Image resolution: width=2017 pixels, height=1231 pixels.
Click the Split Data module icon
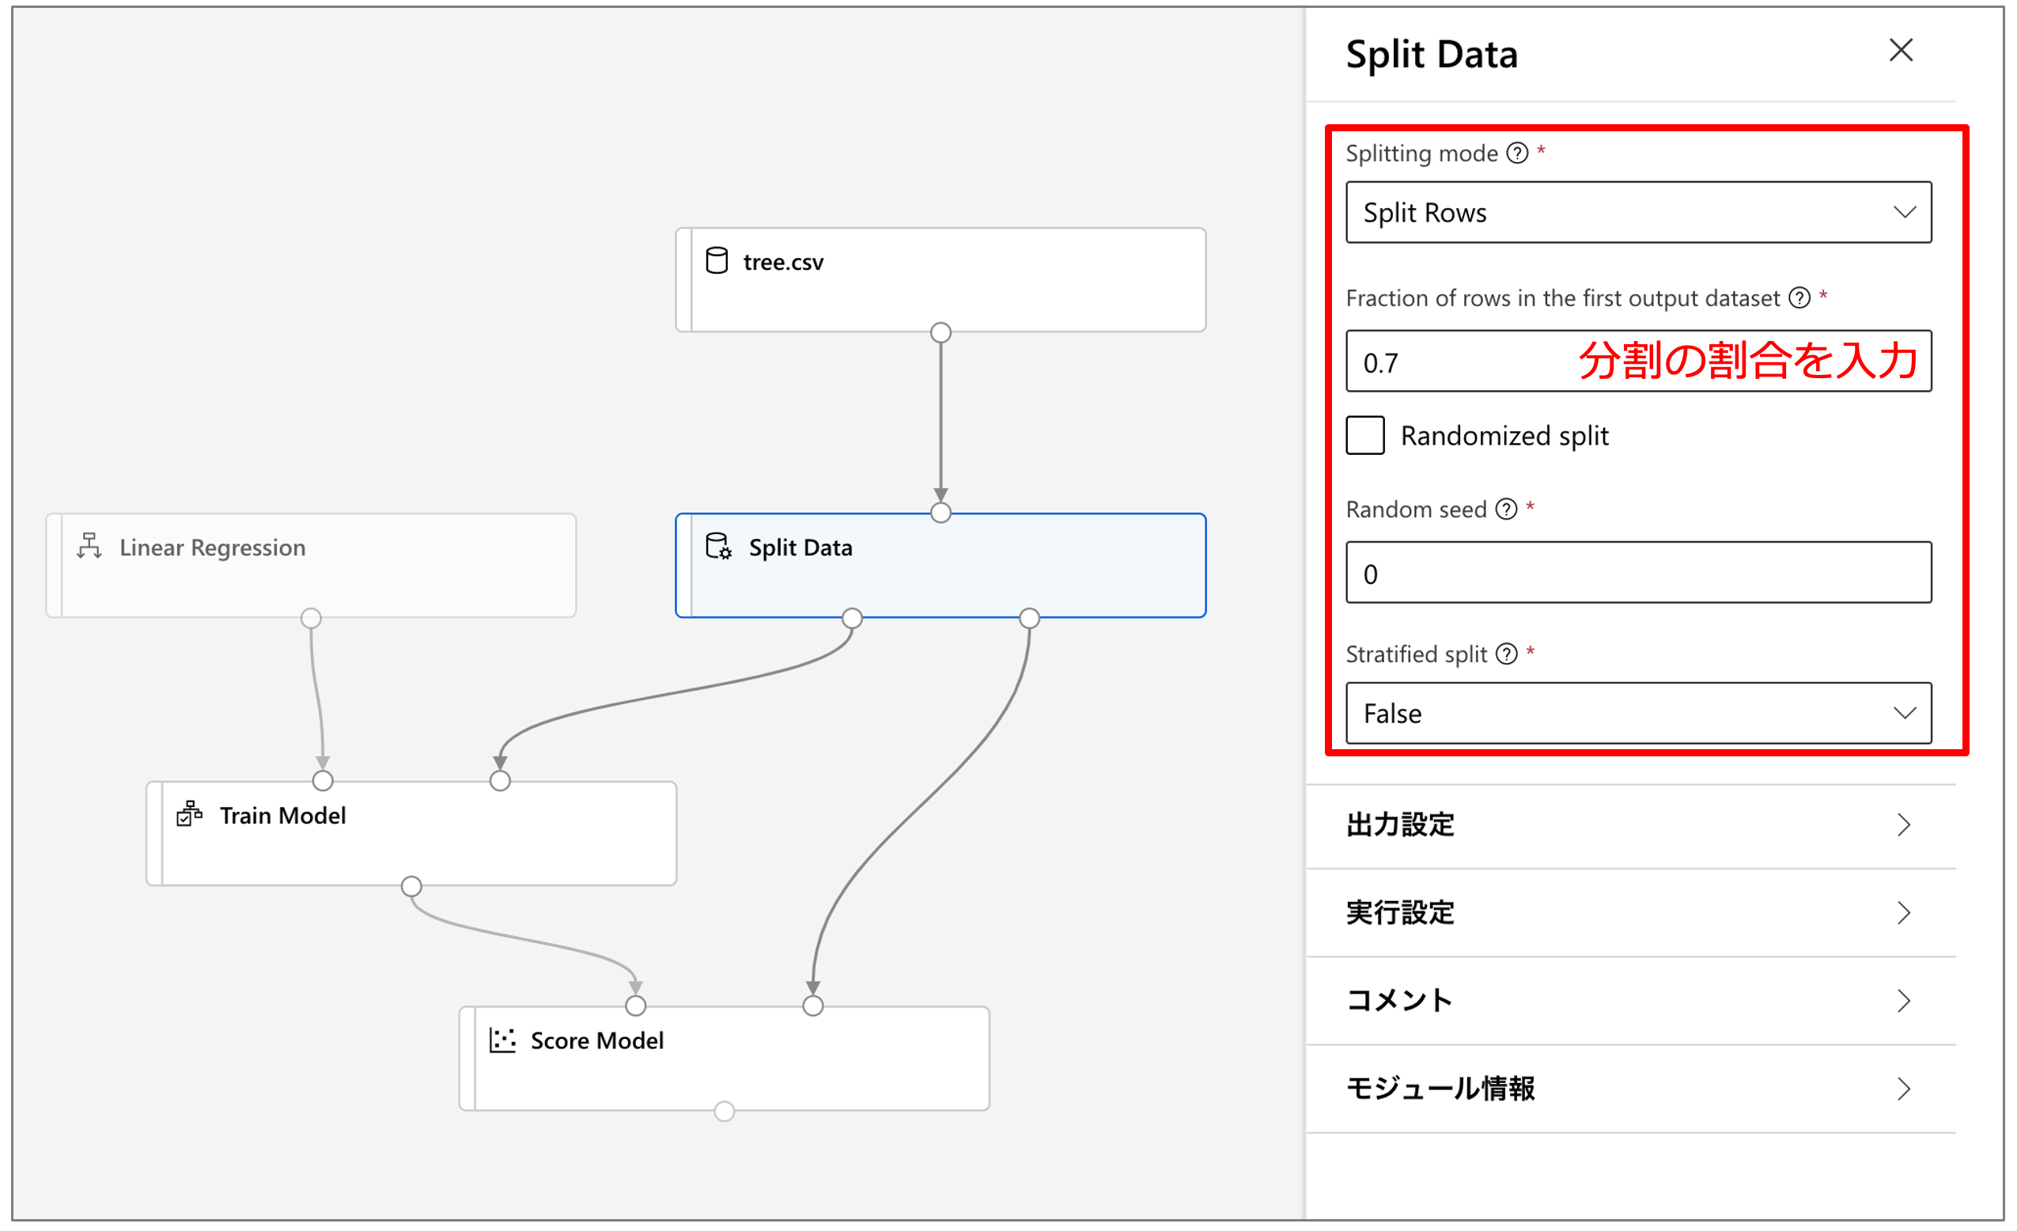coord(718,546)
